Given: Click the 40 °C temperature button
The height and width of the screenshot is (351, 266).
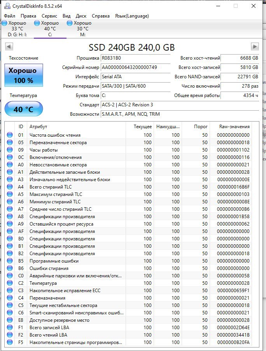Looking at the screenshot, I should (24, 109).
